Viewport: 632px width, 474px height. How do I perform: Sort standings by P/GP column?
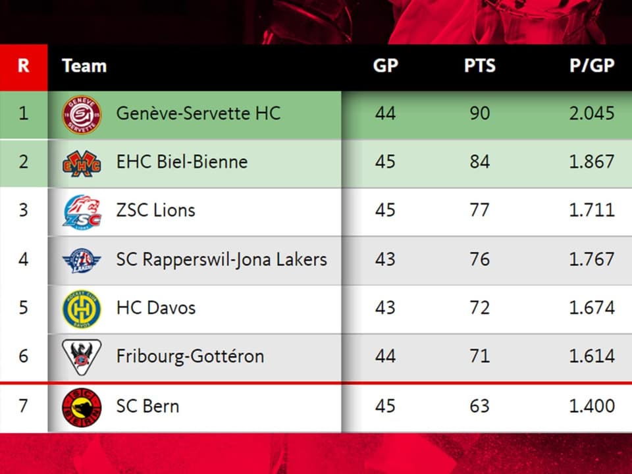click(x=592, y=66)
